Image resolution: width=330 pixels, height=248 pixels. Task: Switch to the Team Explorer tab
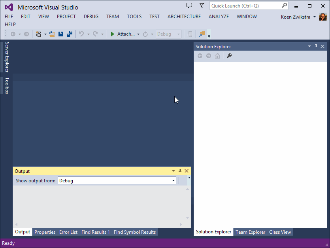(251, 232)
